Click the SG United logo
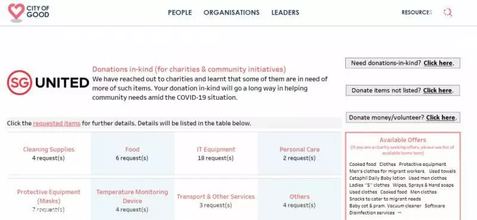Viewport: 477px width, 220px height. [48, 83]
